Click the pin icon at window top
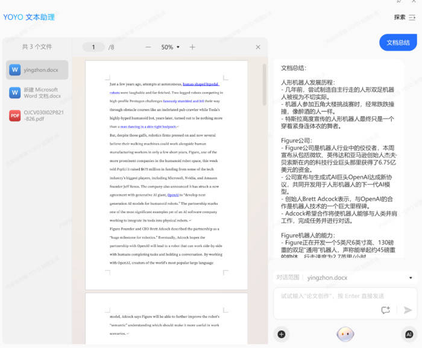 point(399,1)
